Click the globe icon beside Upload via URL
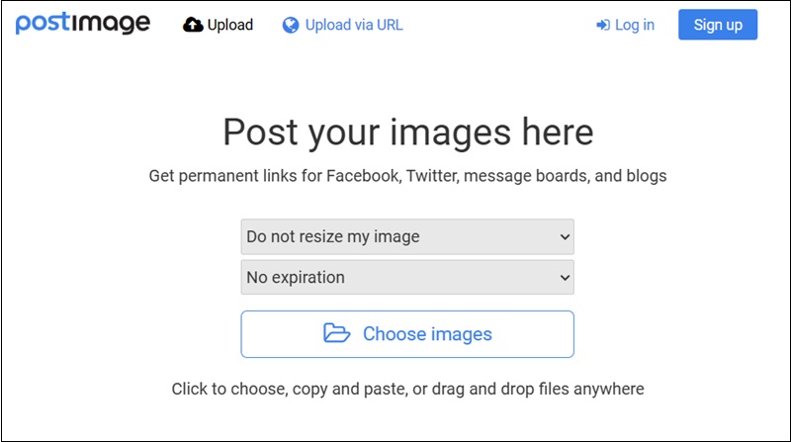 pos(291,25)
